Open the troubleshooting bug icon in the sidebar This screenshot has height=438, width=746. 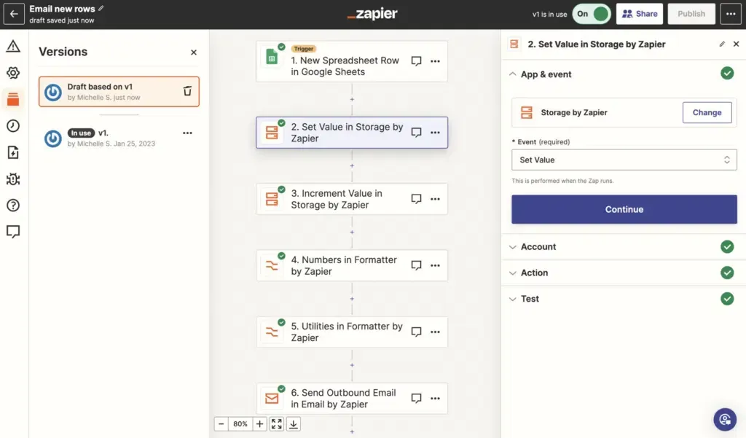point(13,179)
